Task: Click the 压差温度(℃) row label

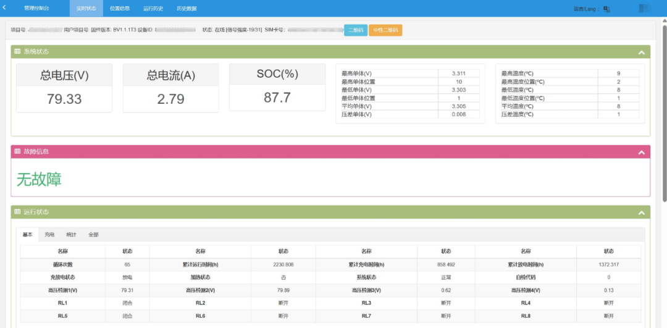Action: [x=518, y=114]
